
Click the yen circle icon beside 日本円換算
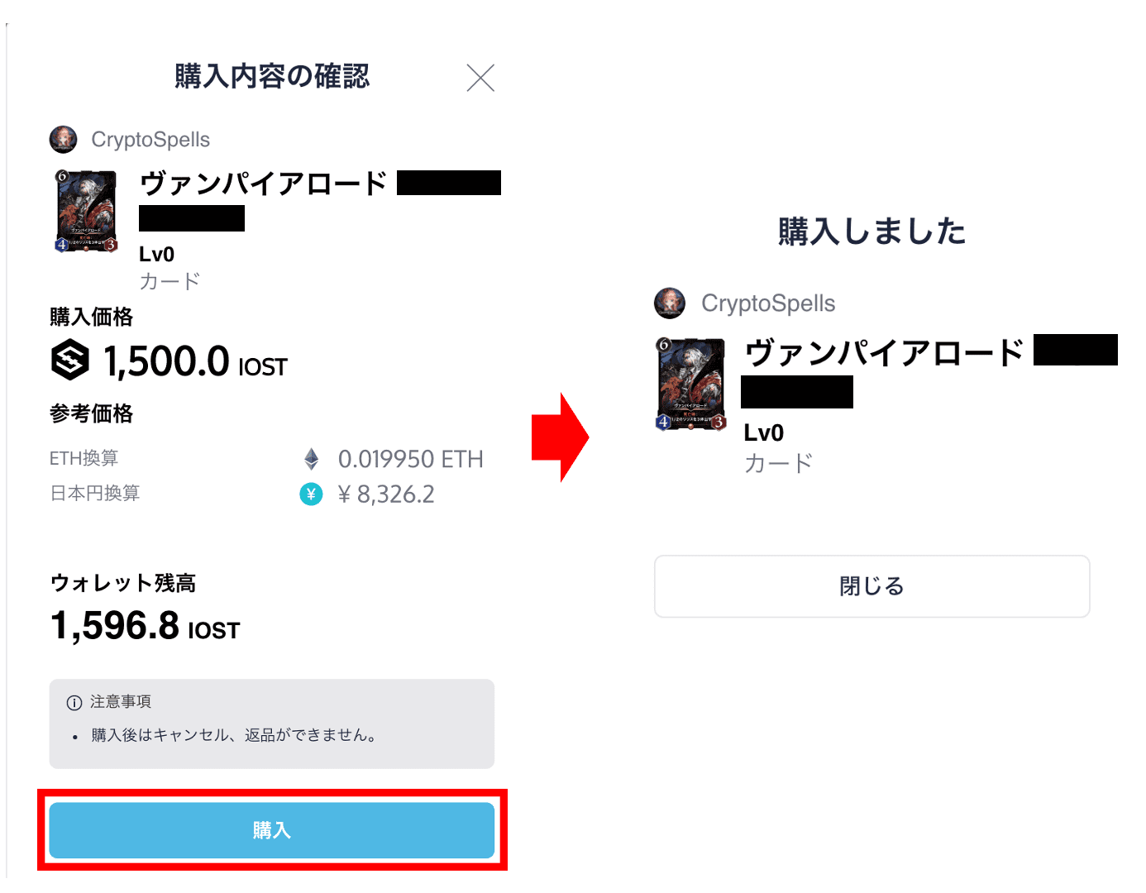click(x=311, y=493)
